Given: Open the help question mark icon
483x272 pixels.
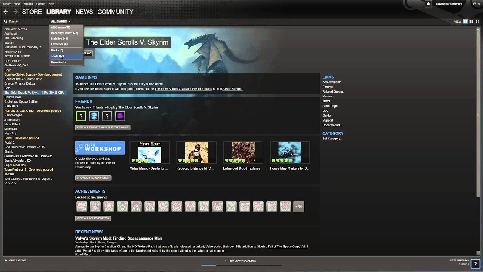Looking at the screenshot, I should (x=475, y=264).
